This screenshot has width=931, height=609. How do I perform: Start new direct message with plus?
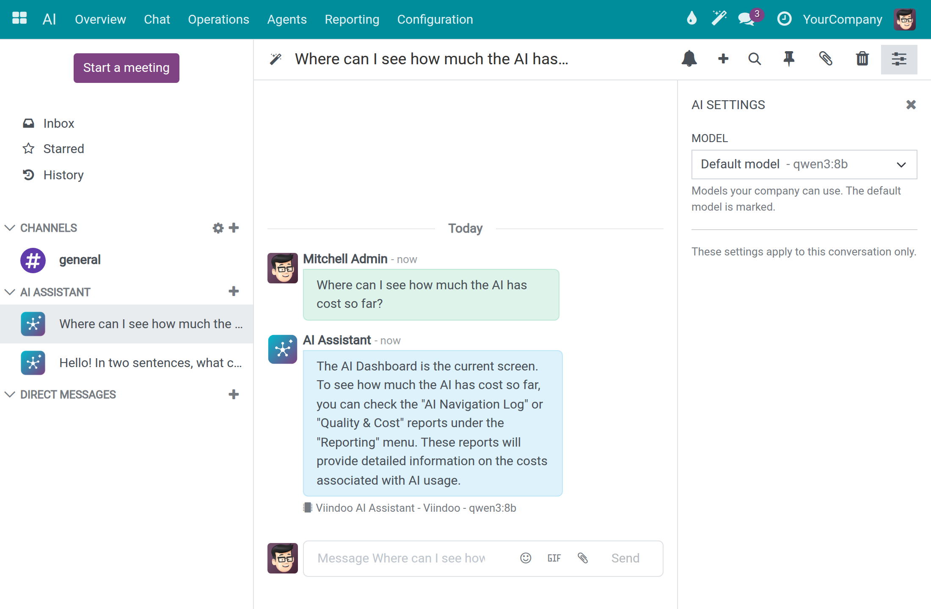pos(234,395)
